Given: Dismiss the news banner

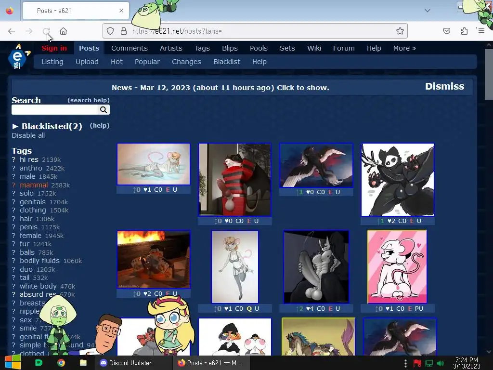Looking at the screenshot, I should click(444, 87).
